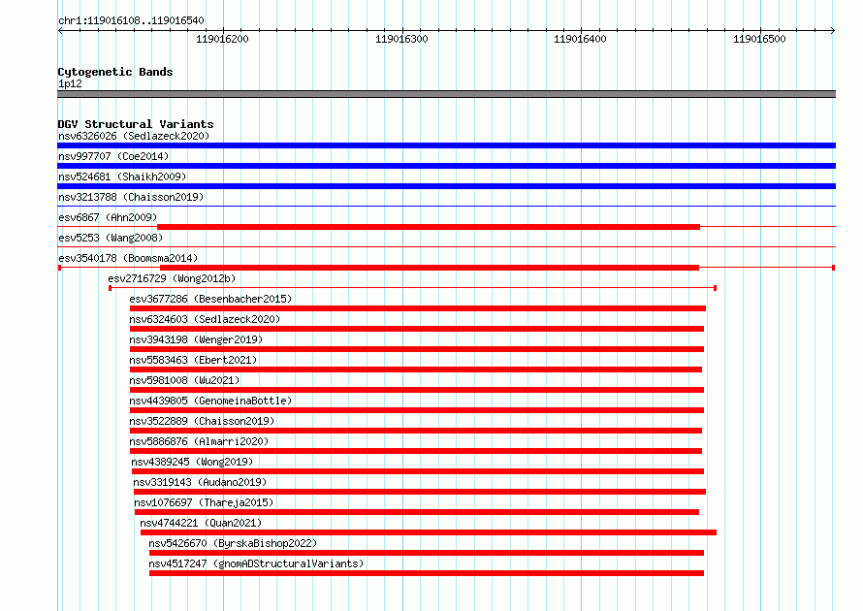Click the red bar under nsv3319143

point(420,492)
